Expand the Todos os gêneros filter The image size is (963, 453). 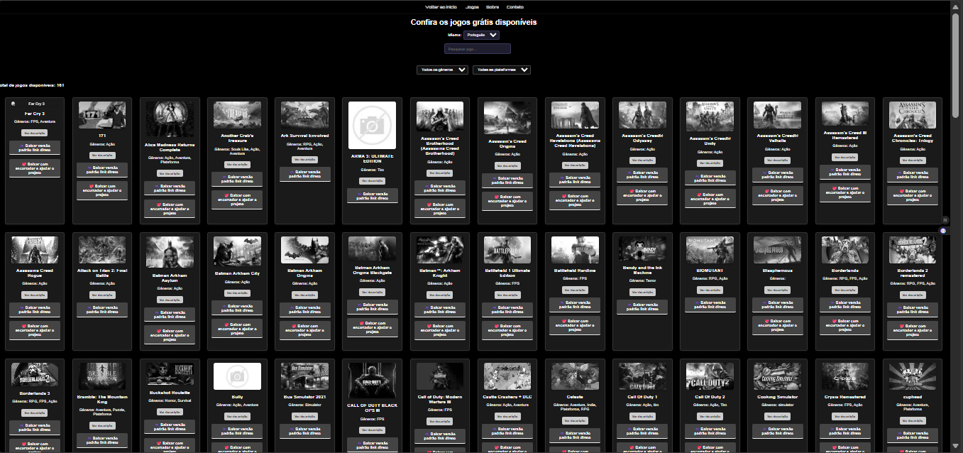pyautogui.click(x=443, y=70)
